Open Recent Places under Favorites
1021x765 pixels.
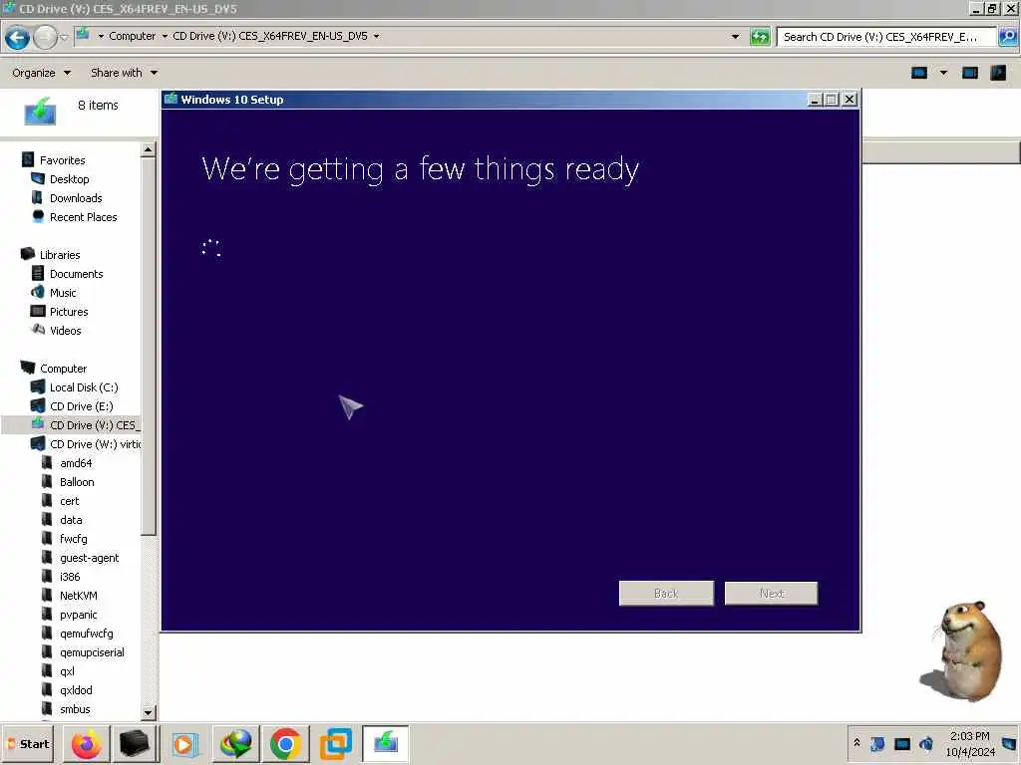pos(84,216)
